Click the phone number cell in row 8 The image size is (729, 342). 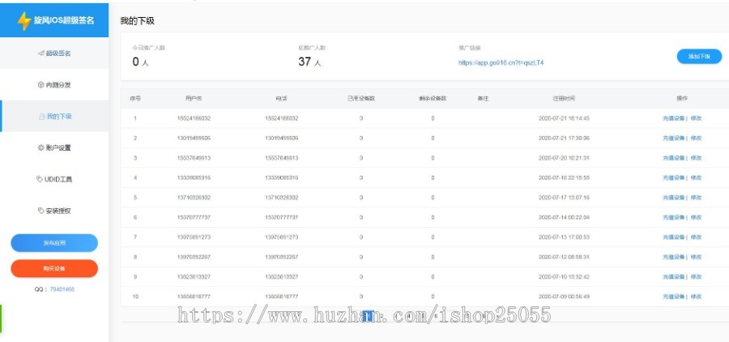pos(281,257)
